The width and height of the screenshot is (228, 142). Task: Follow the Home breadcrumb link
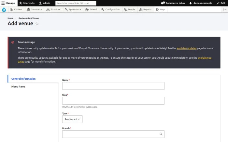[x=10, y=18]
